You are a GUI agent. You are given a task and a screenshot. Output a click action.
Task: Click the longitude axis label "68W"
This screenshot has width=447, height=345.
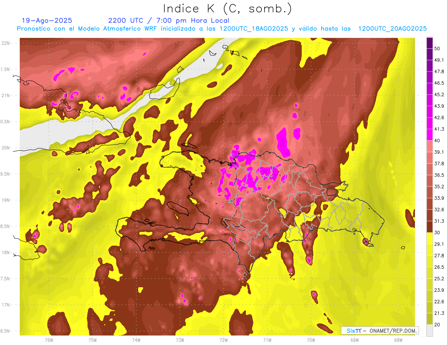pos(398,340)
